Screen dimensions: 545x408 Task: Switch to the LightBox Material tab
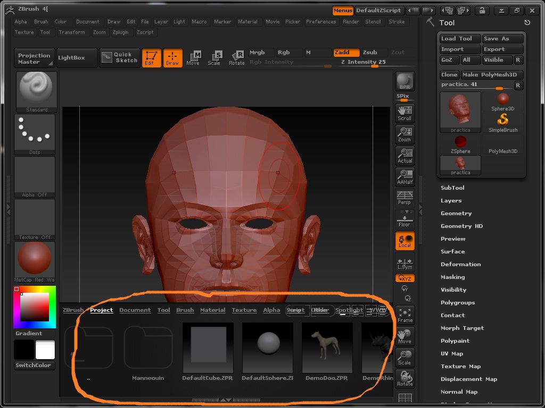(x=213, y=310)
